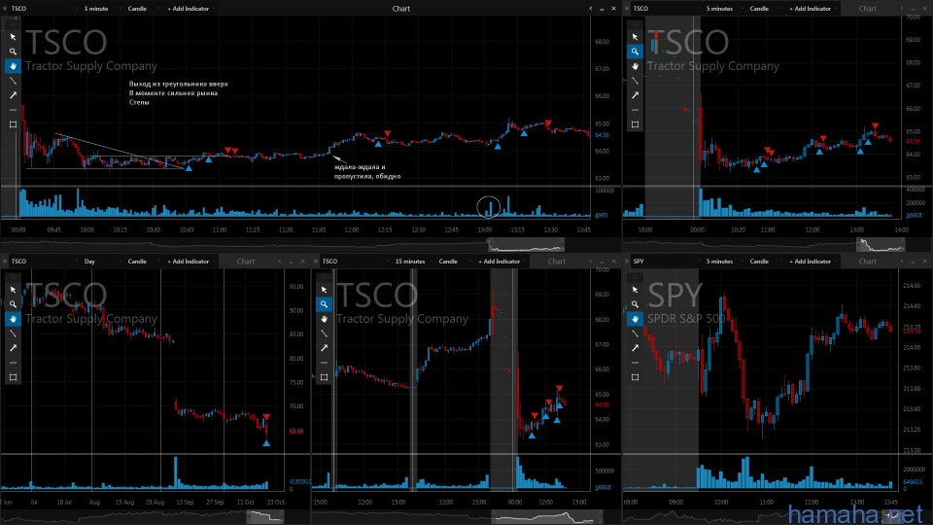Select magnifier tool in top-right TSCO 5 minutes chart

click(635, 52)
